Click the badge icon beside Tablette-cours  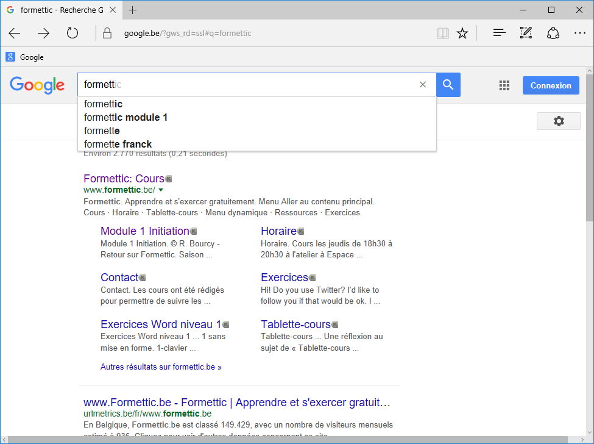(x=335, y=324)
